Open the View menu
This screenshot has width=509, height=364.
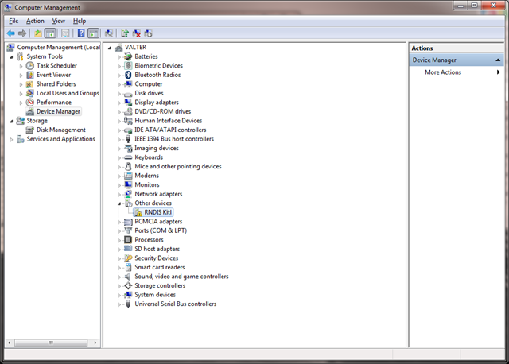pyautogui.click(x=59, y=21)
